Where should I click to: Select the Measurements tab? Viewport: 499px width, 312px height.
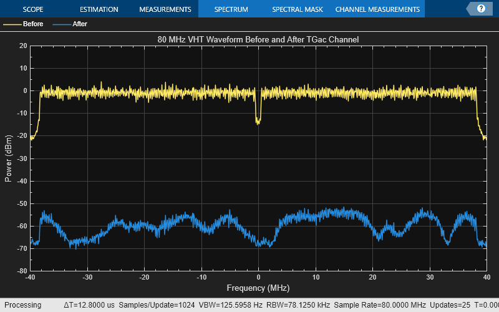[165, 9]
